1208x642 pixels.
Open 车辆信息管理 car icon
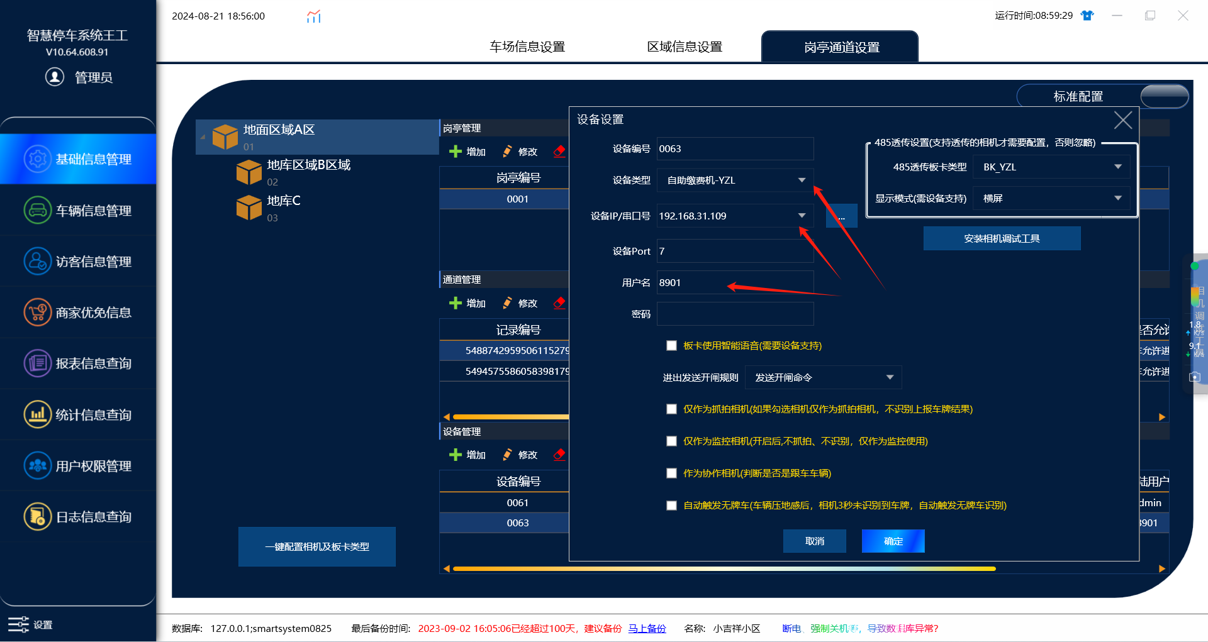tap(38, 210)
